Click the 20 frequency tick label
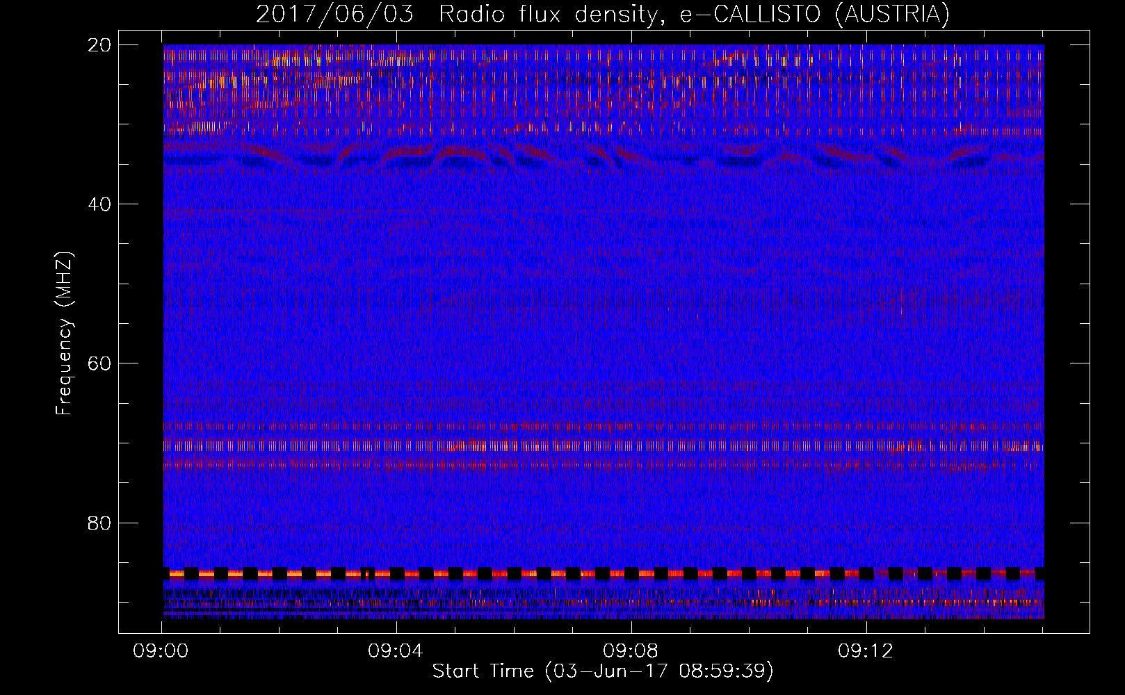 (99, 44)
